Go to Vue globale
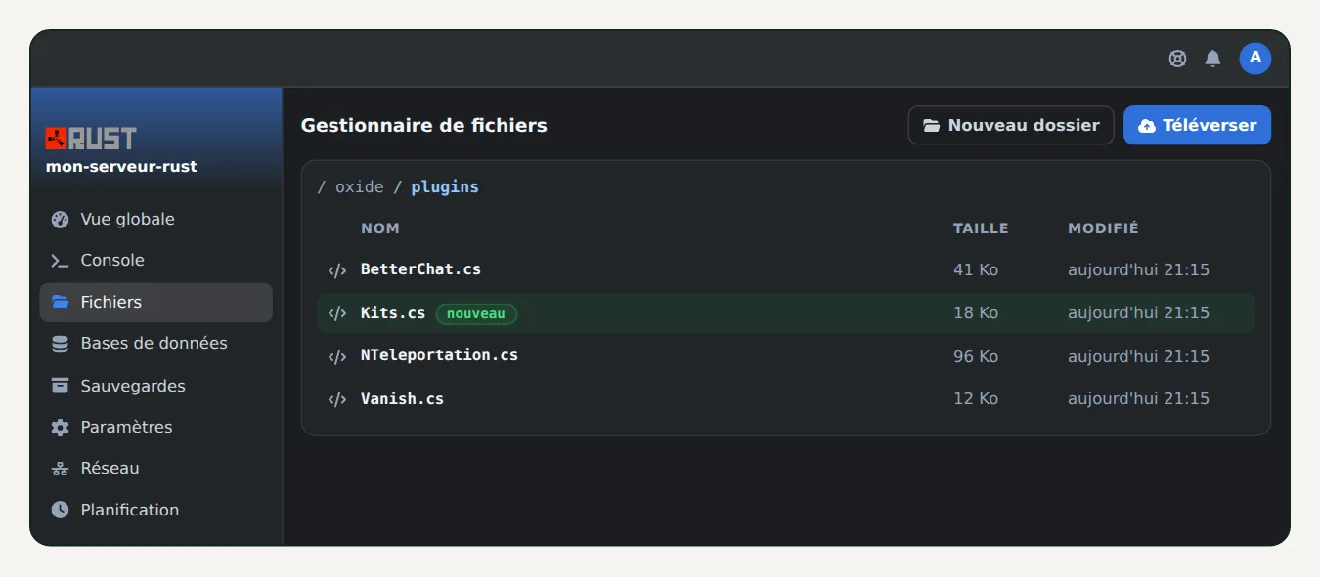1320x577 pixels. pos(155,219)
